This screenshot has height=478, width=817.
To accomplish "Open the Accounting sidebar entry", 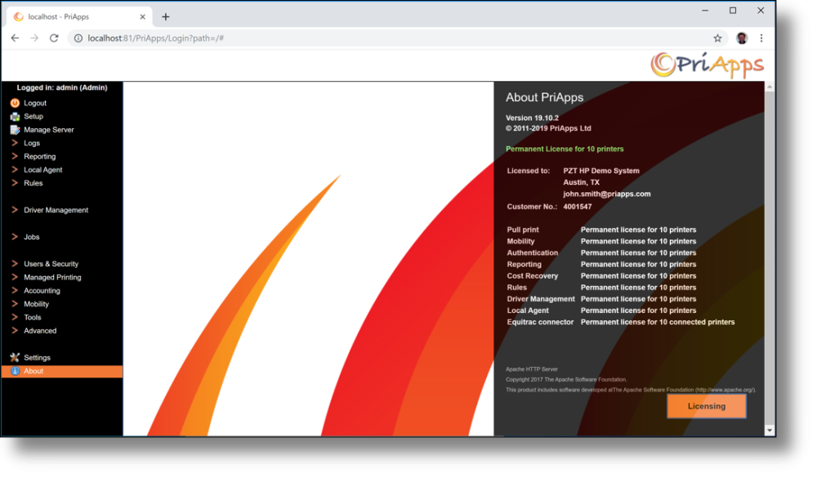I will point(42,291).
